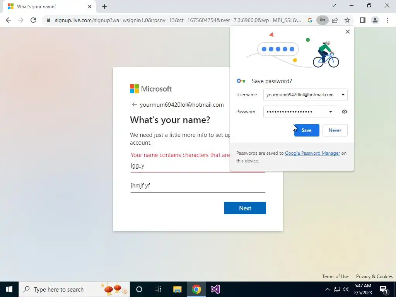Click the taskbar search box
The height and width of the screenshot is (297, 396).
click(x=74, y=289)
